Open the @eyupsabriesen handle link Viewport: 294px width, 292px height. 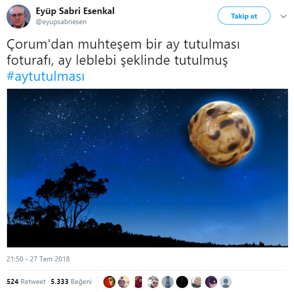click(x=61, y=22)
